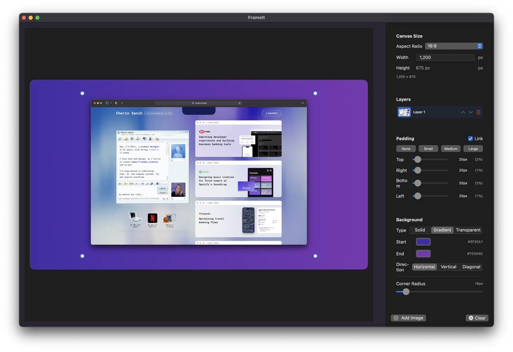Set padding preset to Small

pyautogui.click(x=428, y=149)
